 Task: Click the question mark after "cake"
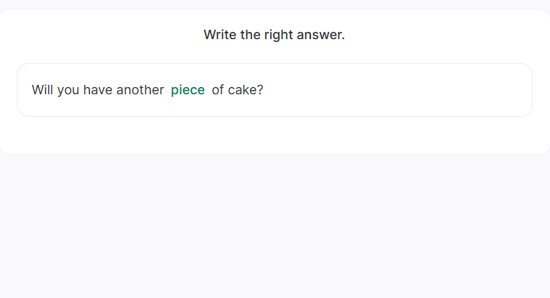coord(259,90)
